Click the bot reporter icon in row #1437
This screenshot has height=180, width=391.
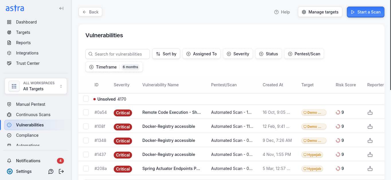point(370,154)
